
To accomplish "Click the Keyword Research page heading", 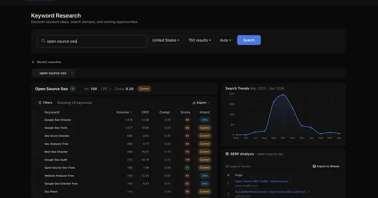I will (56, 16).
